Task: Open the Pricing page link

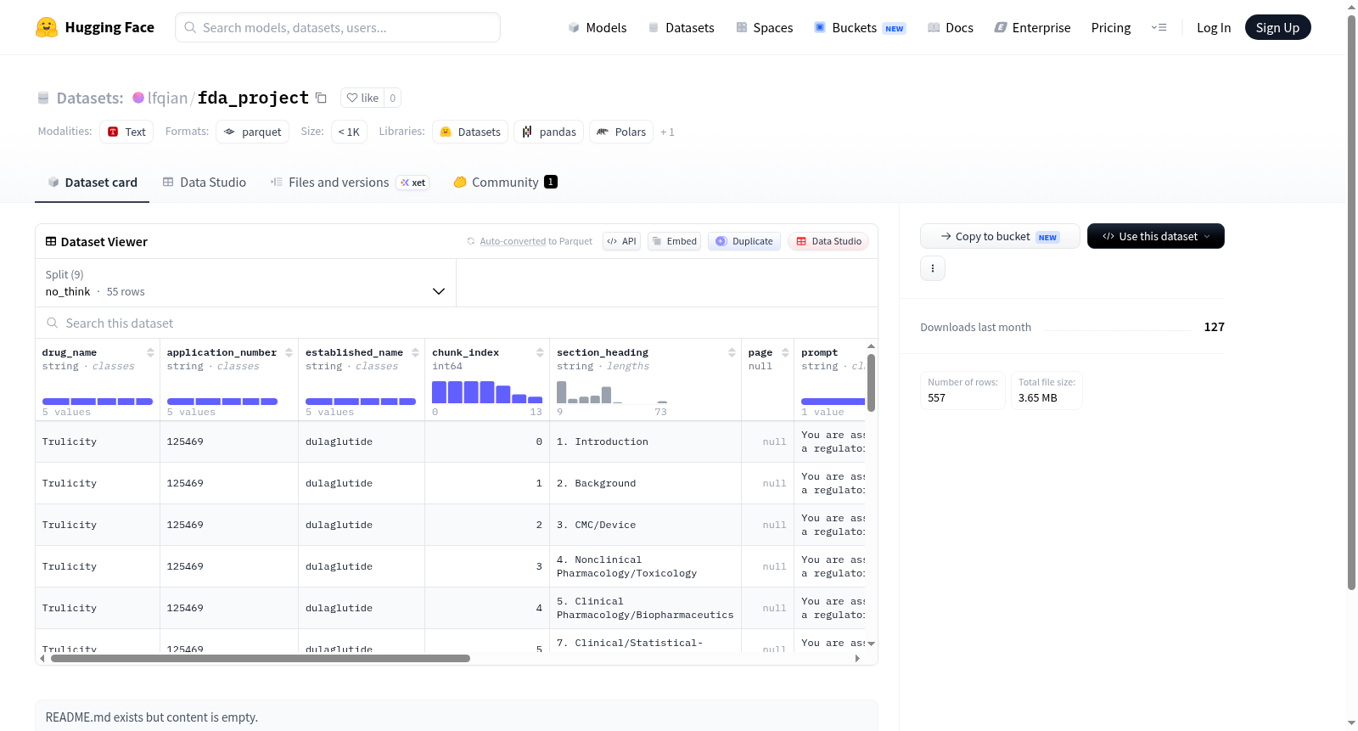Action: coord(1111,27)
